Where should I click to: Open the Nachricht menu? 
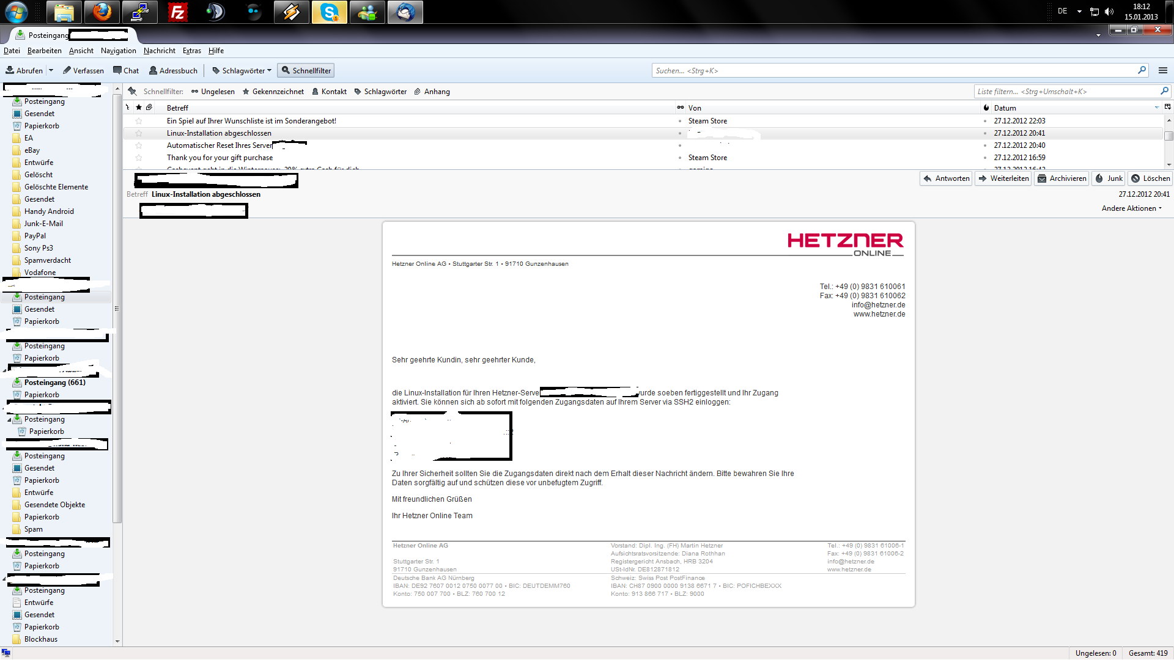coord(159,51)
